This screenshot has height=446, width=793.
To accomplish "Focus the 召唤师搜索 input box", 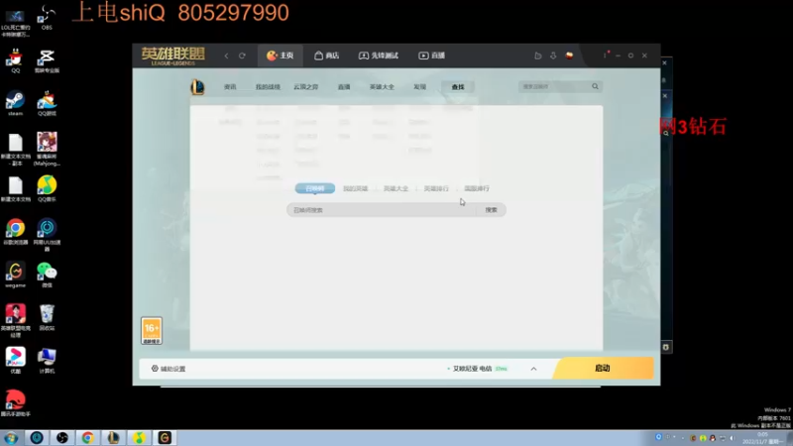I will click(x=382, y=210).
